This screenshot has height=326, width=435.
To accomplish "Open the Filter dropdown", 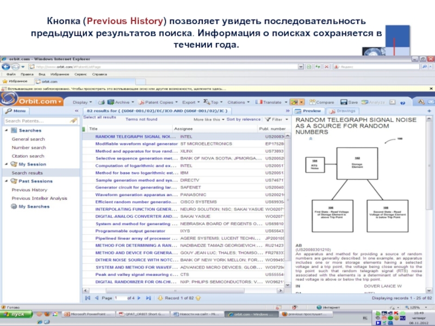I will click(276, 120).
